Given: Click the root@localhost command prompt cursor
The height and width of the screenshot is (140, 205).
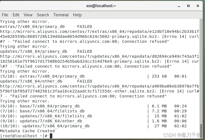Looking at the screenshot, I should click(51, 136).
